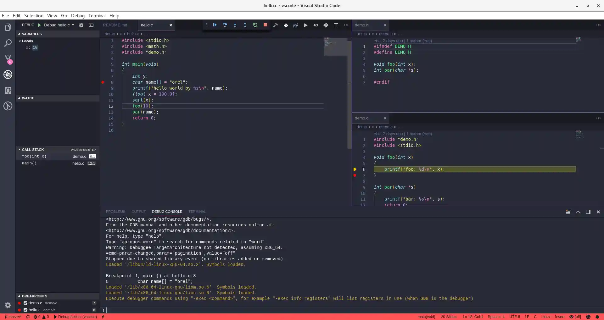Open launch.json with debug gear icon

(x=81, y=25)
